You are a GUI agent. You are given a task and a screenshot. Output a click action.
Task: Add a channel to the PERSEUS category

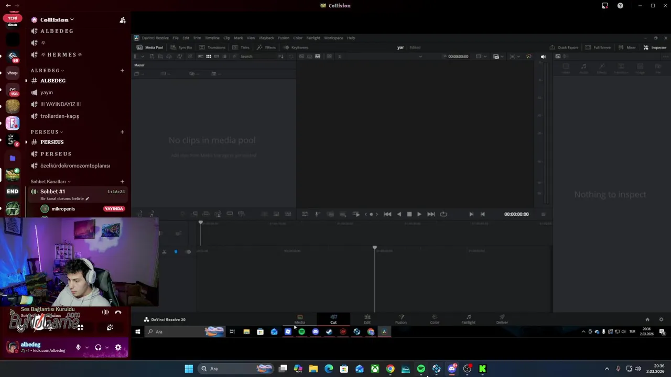coord(122,132)
